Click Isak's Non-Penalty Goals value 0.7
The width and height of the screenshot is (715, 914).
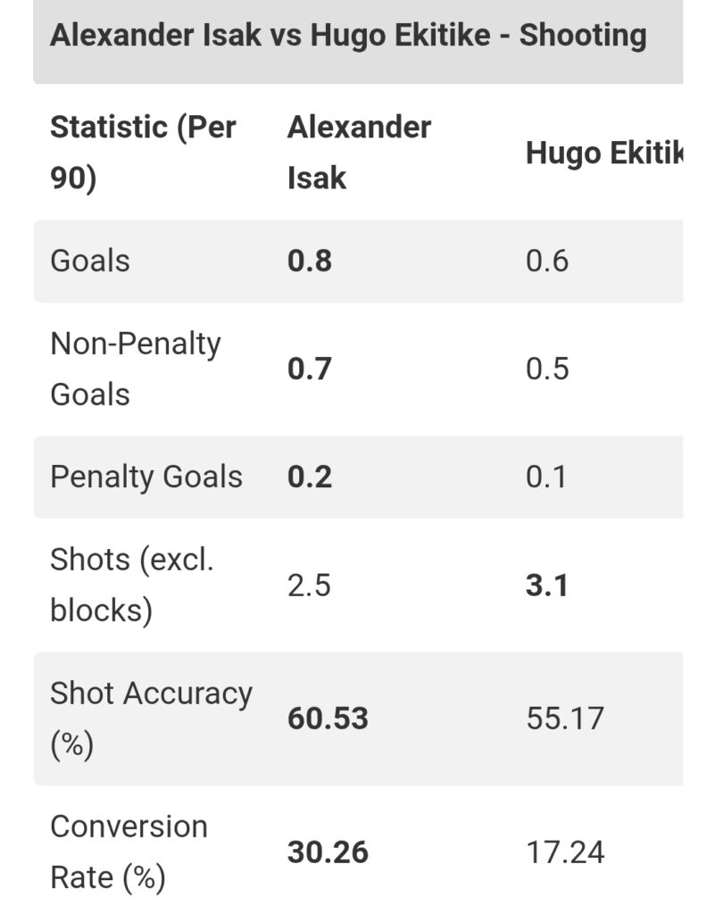[310, 369]
